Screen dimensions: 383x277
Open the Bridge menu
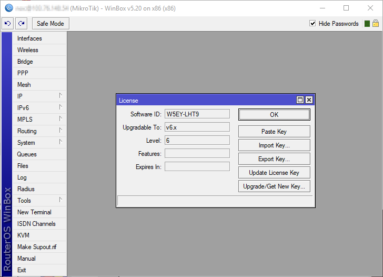coord(39,62)
